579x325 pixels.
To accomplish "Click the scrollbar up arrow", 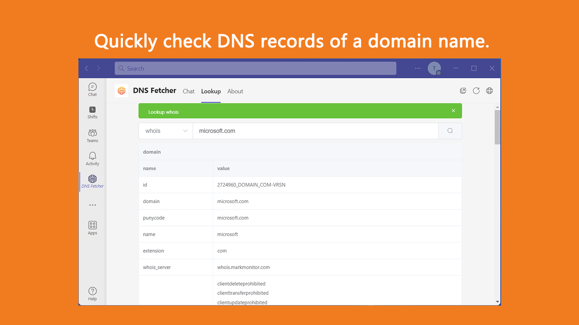I will (497, 106).
